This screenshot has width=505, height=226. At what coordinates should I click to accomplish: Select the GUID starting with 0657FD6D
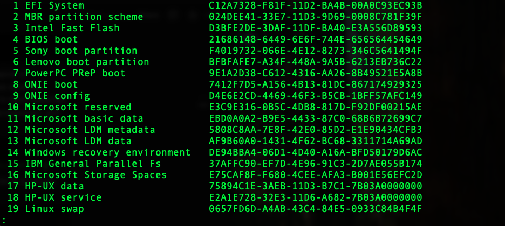tap(315, 209)
